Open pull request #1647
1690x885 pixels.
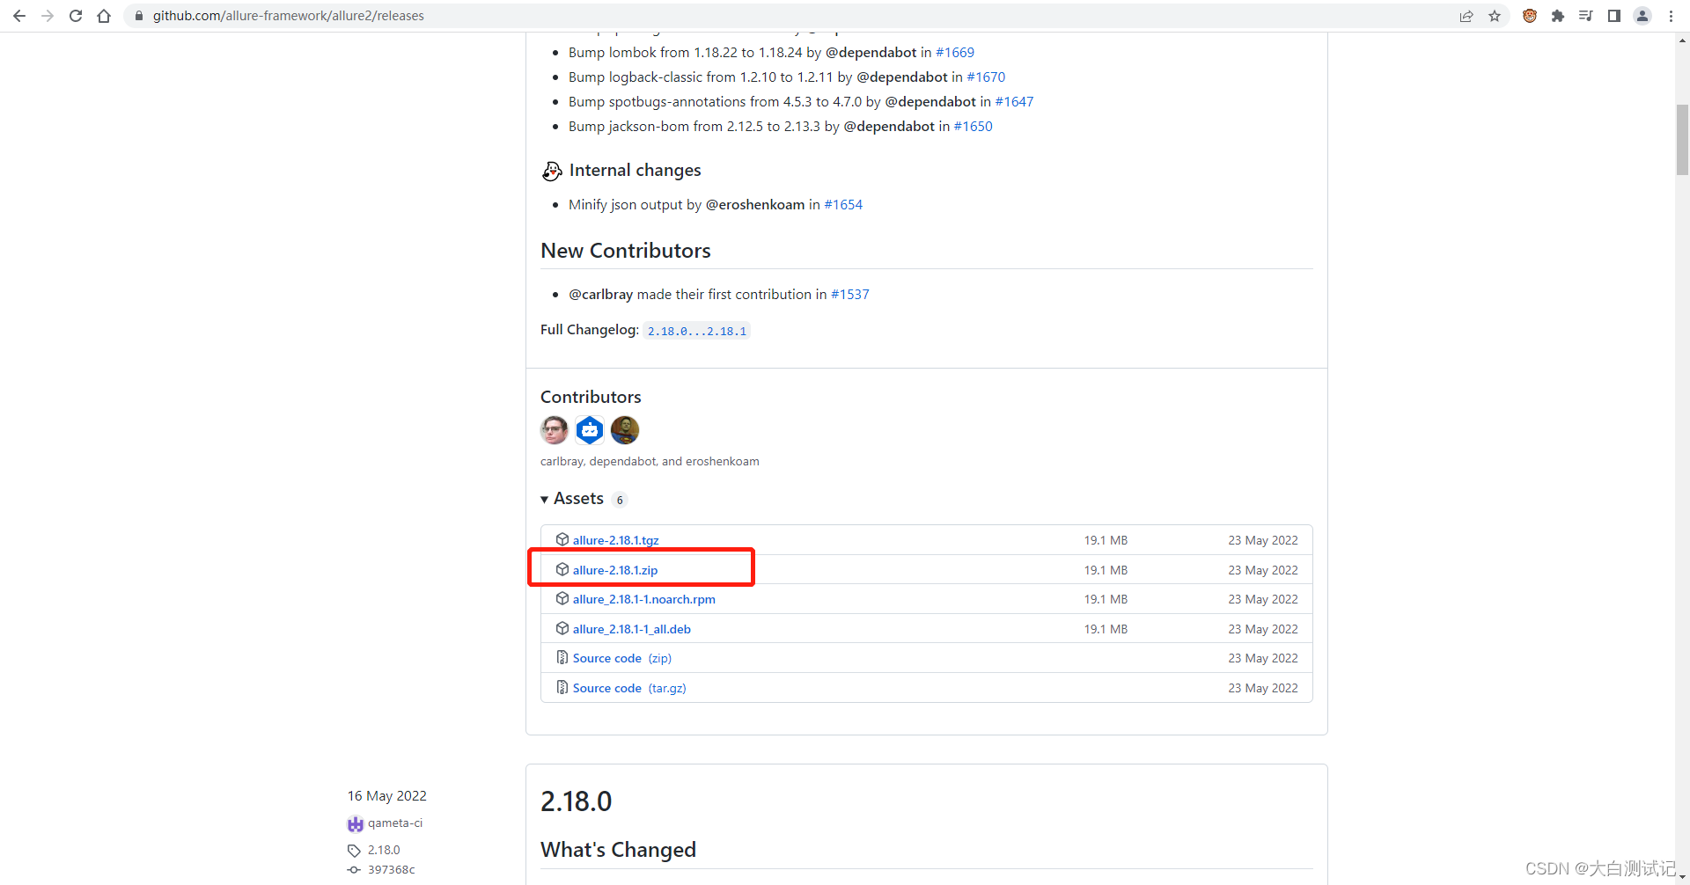pyautogui.click(x=1014, y=102)
